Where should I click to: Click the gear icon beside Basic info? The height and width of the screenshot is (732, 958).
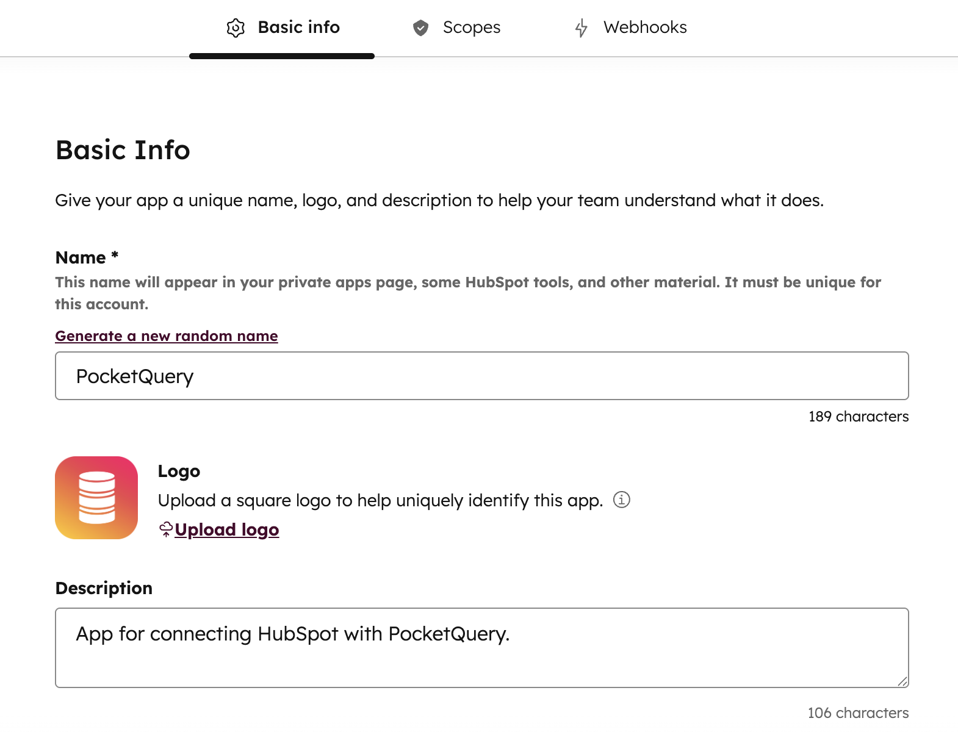coord(236,28)
